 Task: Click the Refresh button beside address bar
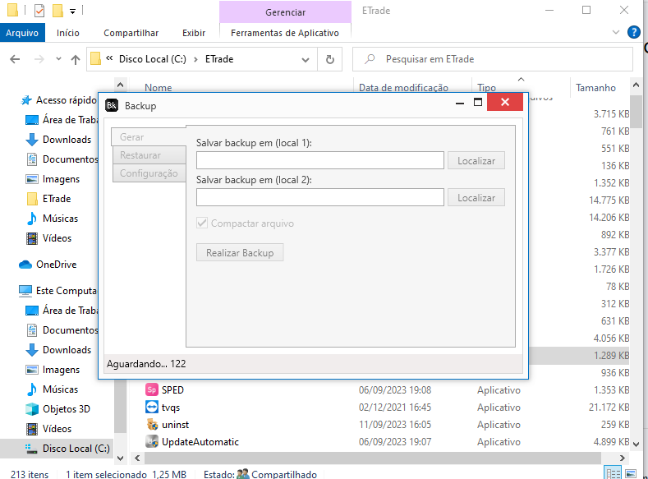pos(329,59)
